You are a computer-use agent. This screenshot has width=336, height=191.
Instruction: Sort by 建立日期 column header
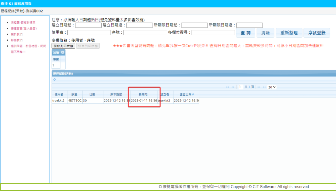[184, 94]
